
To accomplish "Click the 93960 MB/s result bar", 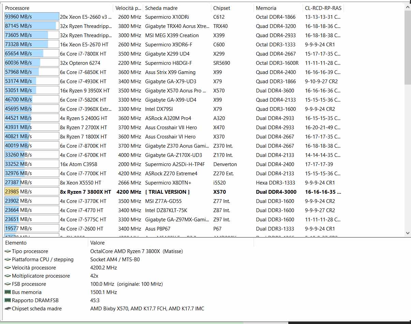I will pyautogui.click(x=32, y=17).
